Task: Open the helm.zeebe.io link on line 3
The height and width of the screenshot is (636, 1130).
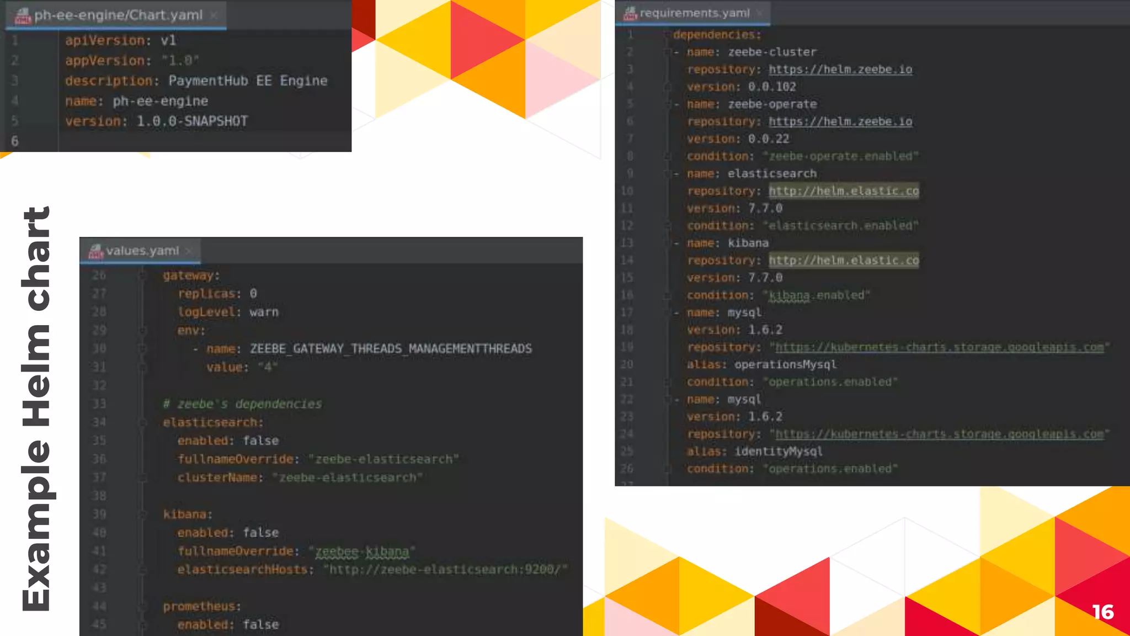Action: (x=840, y=70)
